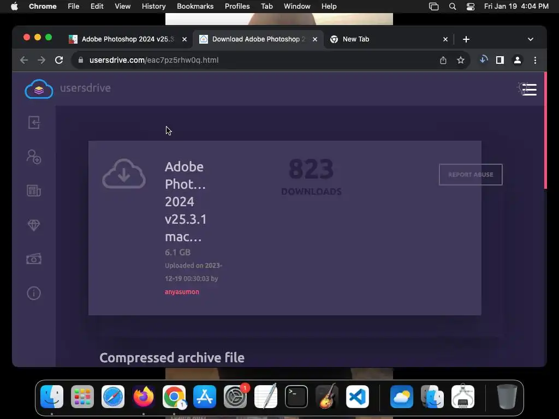Open Chrome downloads indicator icon
The height and width of the screenshot is (419, 559).
coord(484,60)
